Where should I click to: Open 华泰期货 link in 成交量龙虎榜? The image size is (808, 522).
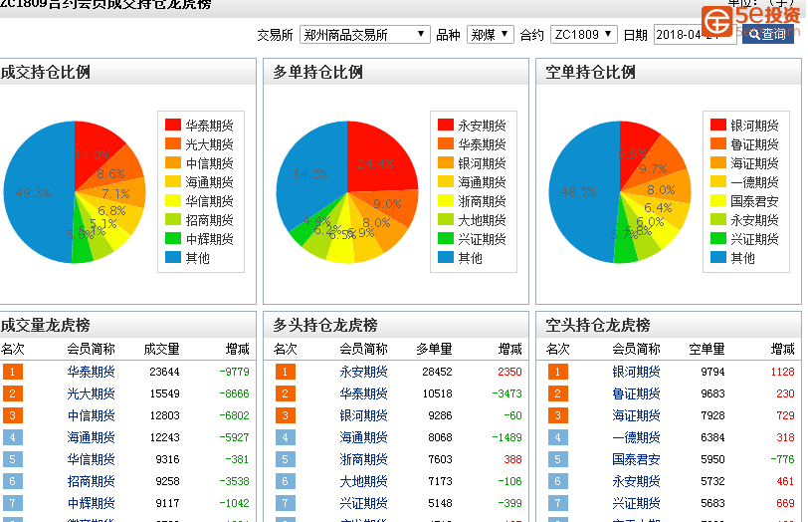[91, 372]
